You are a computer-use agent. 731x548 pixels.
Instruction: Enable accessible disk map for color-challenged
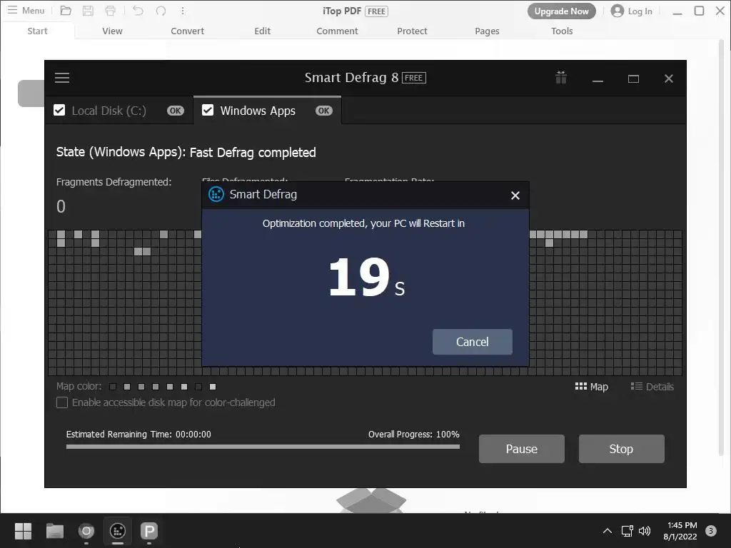coord(62,402)
